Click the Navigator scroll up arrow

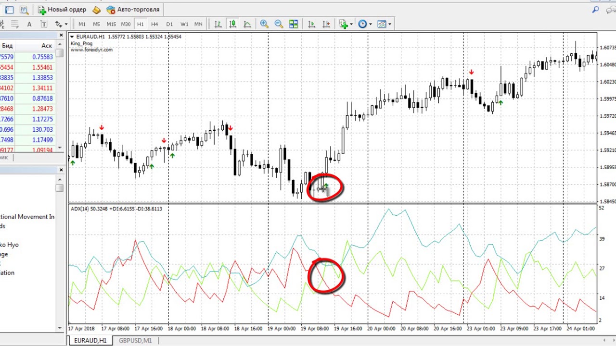point(60,179)
